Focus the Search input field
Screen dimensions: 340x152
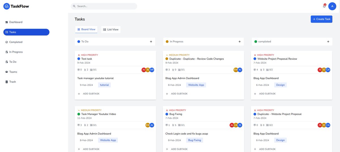[104, 6]
